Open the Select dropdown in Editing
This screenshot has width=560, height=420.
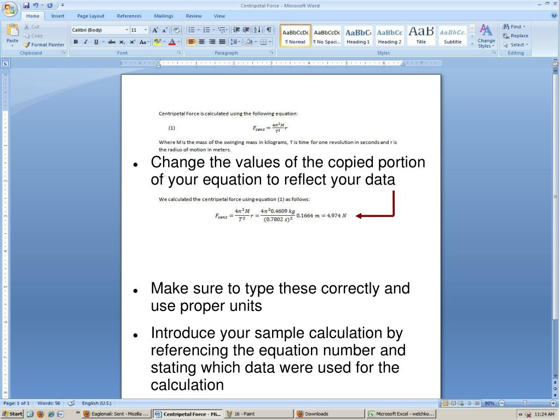tap(515, 45)
